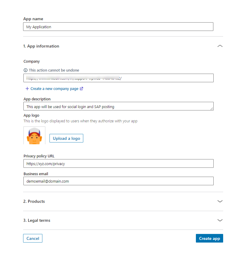
Task: Select the "1. App information" section header
Action: click(x=41, y=46)
